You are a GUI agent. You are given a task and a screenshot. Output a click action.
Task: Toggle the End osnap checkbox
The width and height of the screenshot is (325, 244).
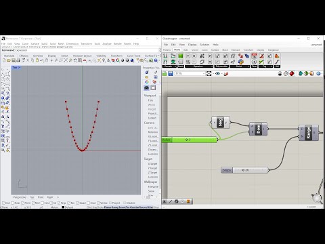pyautogui.click(x=3, y=203)
